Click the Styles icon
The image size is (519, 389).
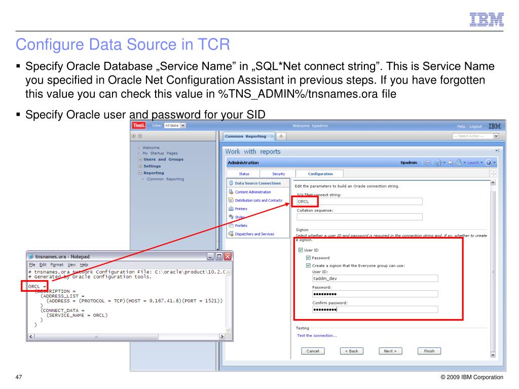(231, 217)
